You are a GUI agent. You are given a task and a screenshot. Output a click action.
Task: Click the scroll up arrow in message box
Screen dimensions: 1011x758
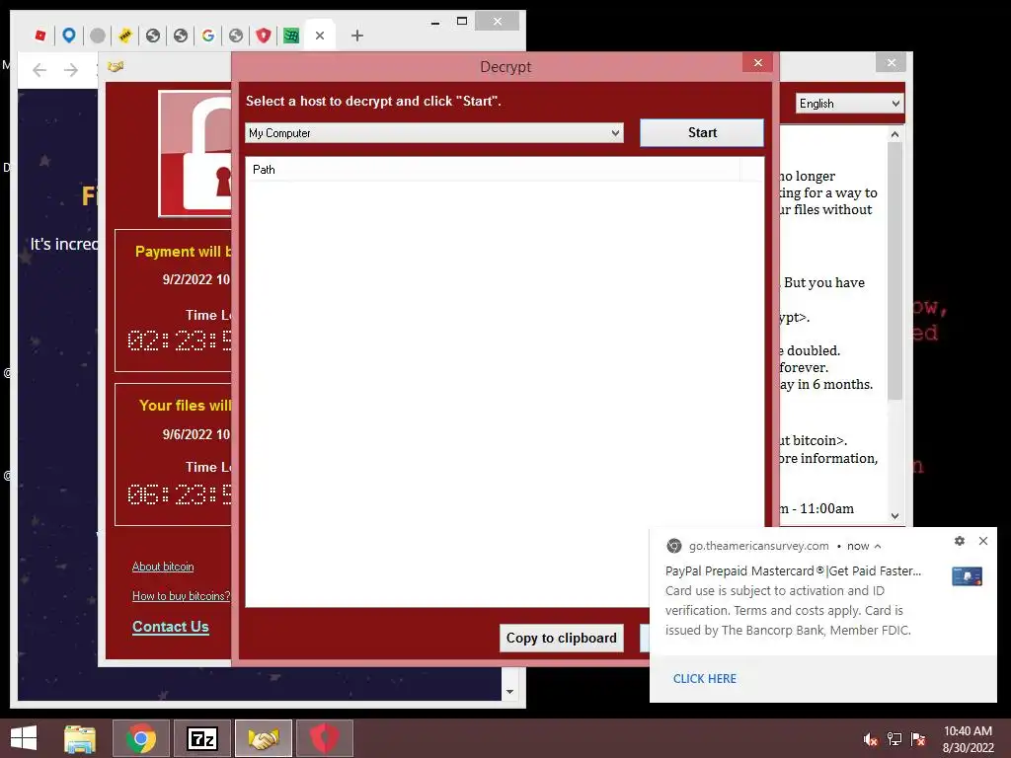point(894,134)
